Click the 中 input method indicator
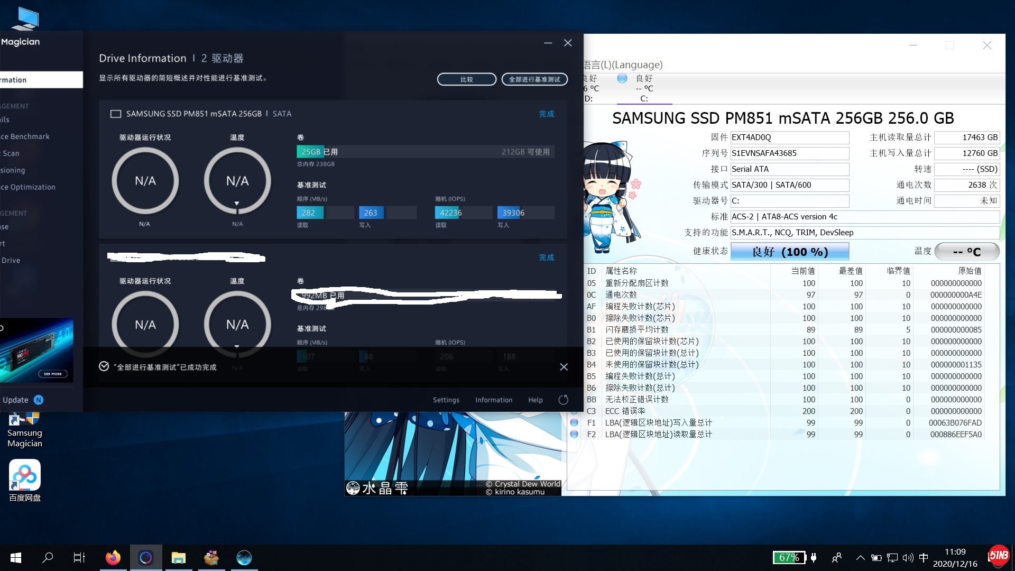The height and width of the screenshot is (571, 1015). 924,558
